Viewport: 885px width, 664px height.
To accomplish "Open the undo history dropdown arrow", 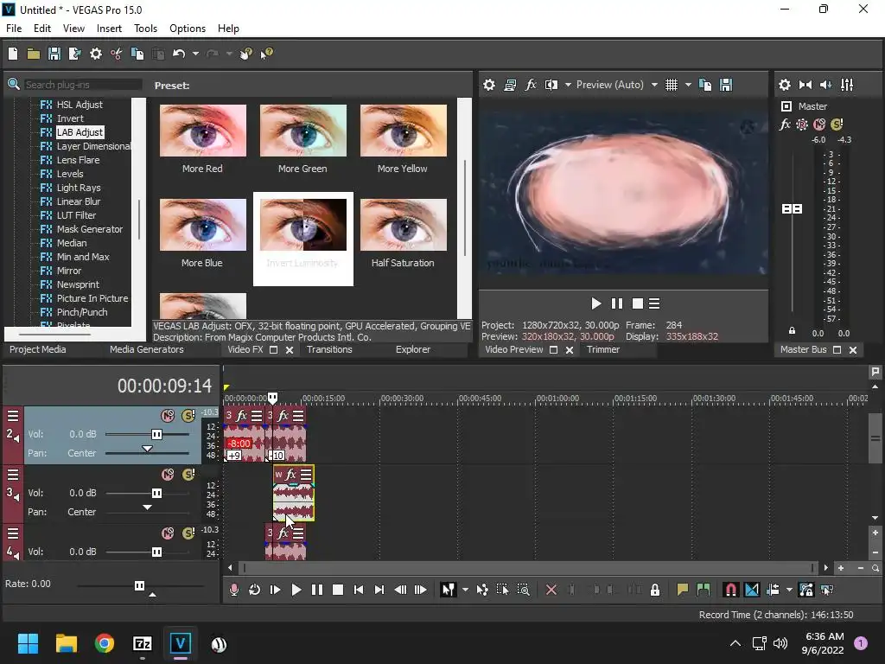I will coord(195,54).
